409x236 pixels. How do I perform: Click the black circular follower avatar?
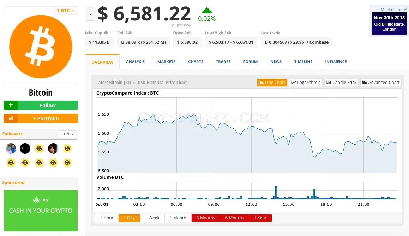click(25, 149)
